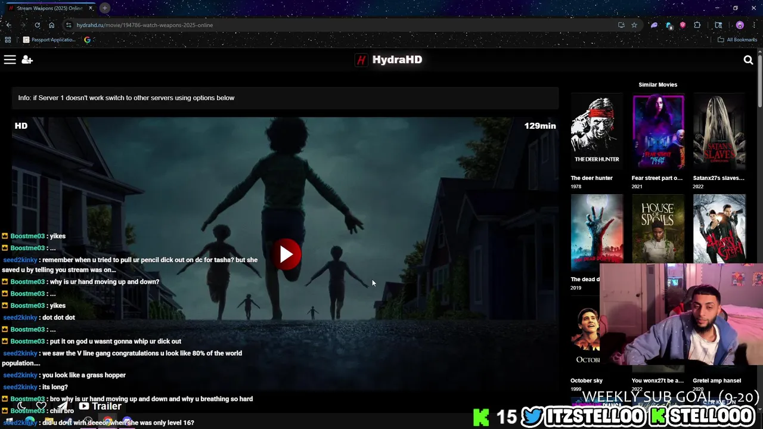The height and width of the screenshot is (429, 763).
Task: Go to the browser home page
Action: coord(51,25)
